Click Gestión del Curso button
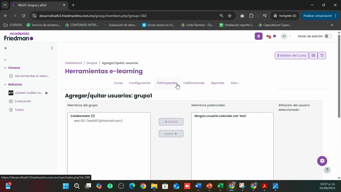The image size is (341, 192). coord(292,55)
